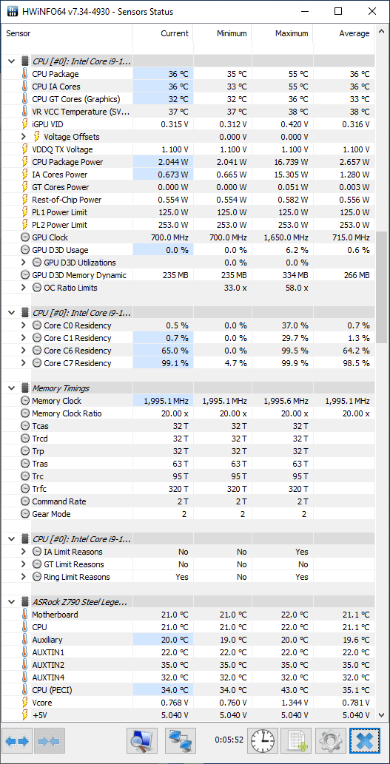Expand OC Ratio Limits entry
Viewport: 390px width, 764px height.
coord(24,288)
